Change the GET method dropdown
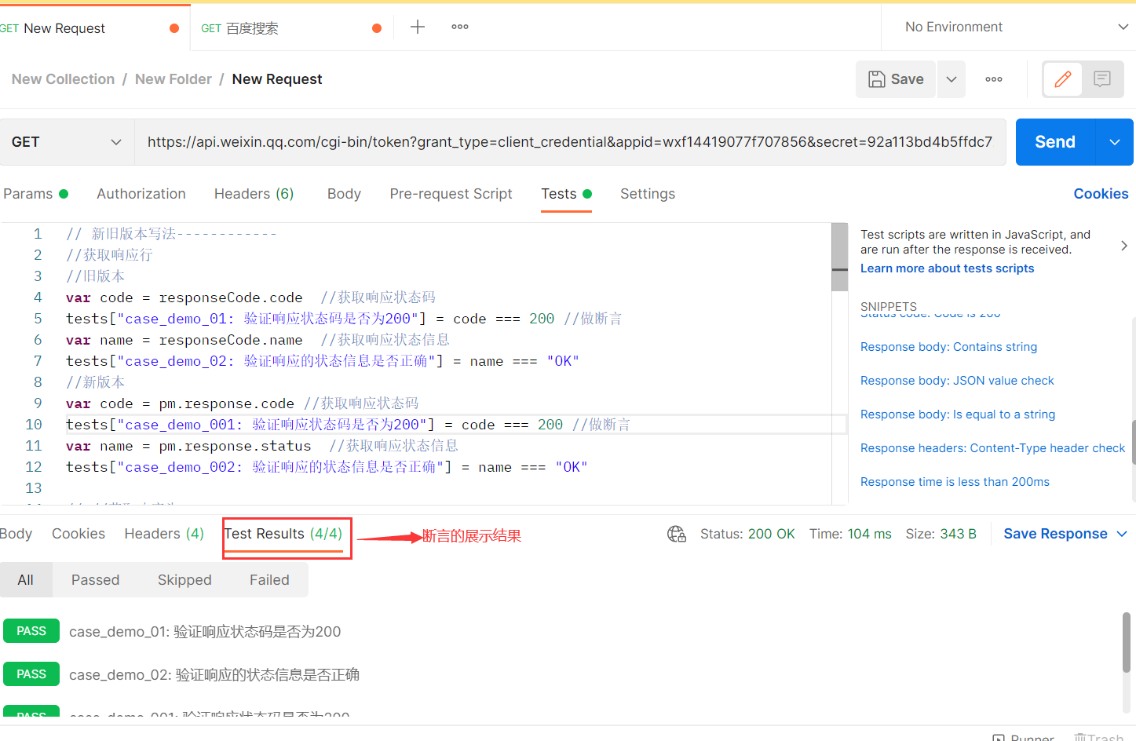The height and width of the screenshot is (741, 1136). (67, 142)
